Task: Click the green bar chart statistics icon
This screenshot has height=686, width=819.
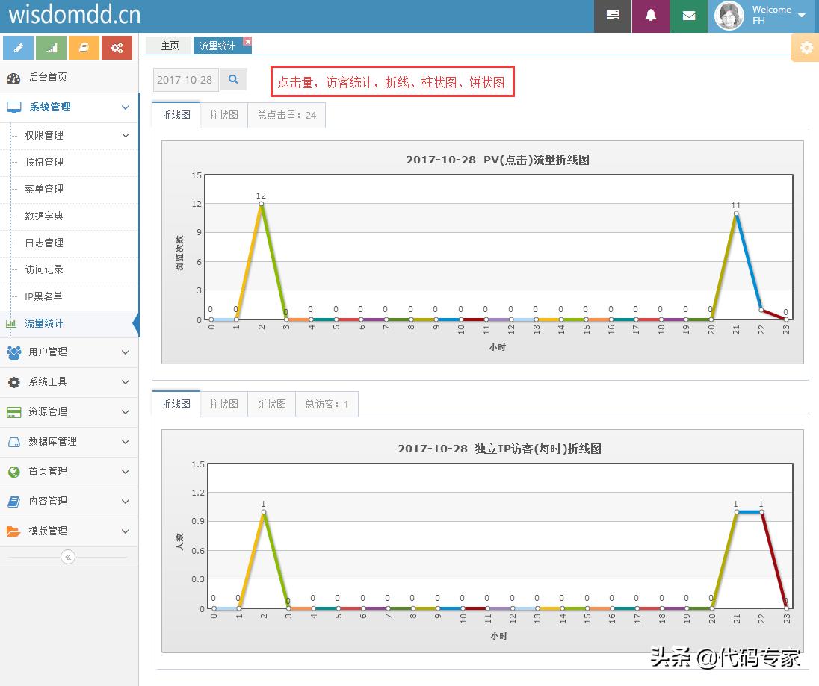Action: (51, 46)
